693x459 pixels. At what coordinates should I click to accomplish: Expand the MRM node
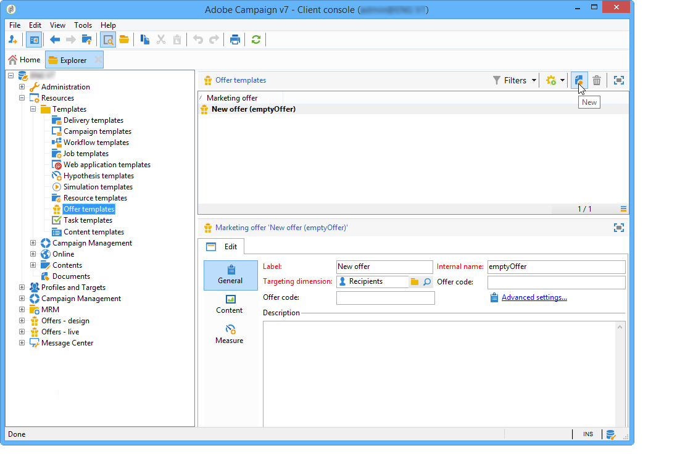click(22, 309)
